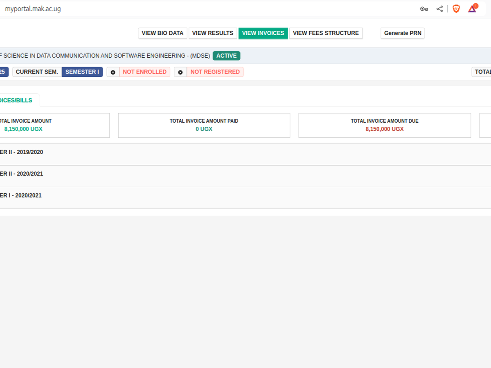Open the VIEW BIO DATA tab
The width and height of the screenshot is (491, 368).
click(162, 33)
